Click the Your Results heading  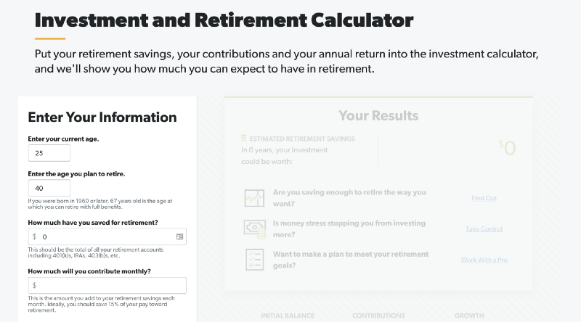[x=378, y=115]
